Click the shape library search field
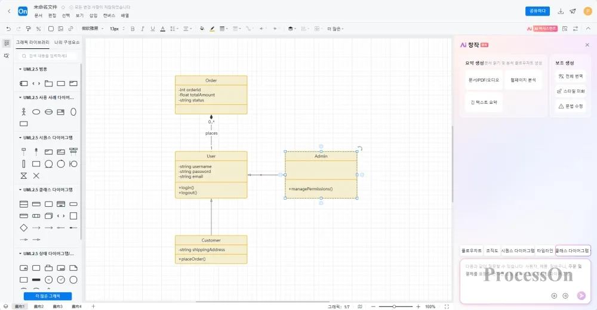 pyautogui.click(x=47, y=55)
